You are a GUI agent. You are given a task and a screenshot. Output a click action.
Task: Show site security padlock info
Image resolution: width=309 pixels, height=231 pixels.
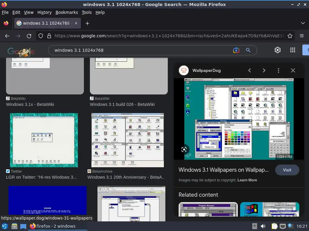tap(49, 36)
